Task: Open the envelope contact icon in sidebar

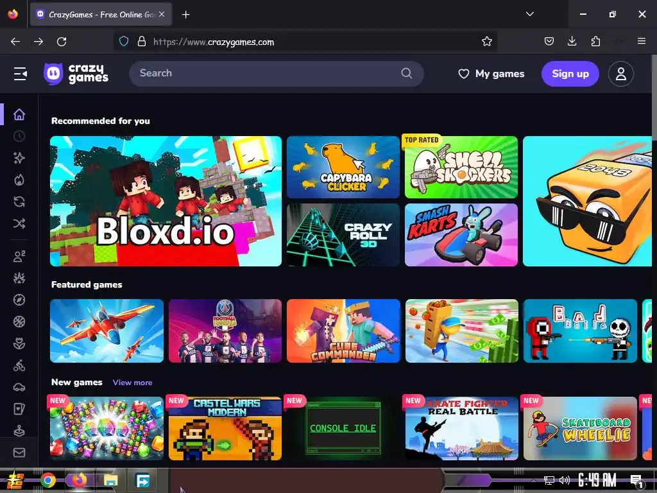Action: (x=19, y=453)
